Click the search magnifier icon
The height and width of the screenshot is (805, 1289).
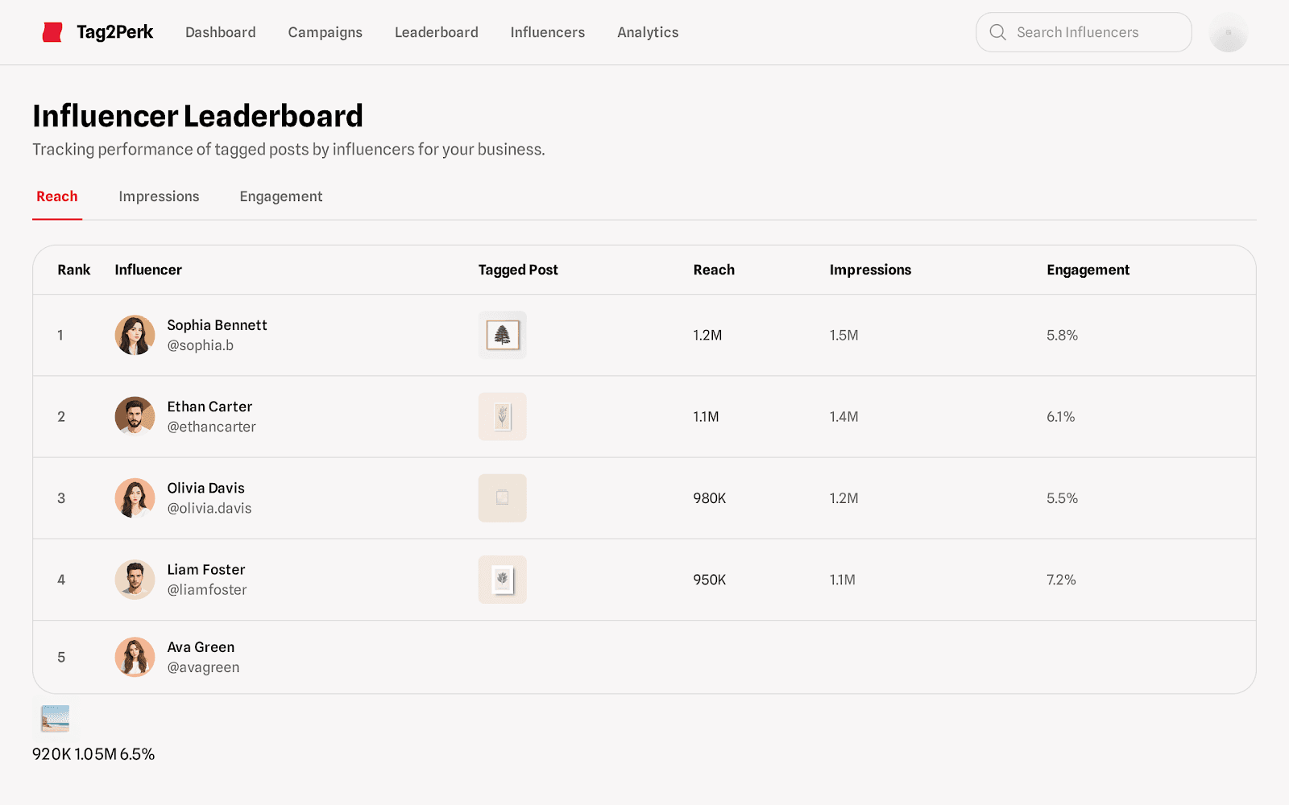(x=997, y=32)
